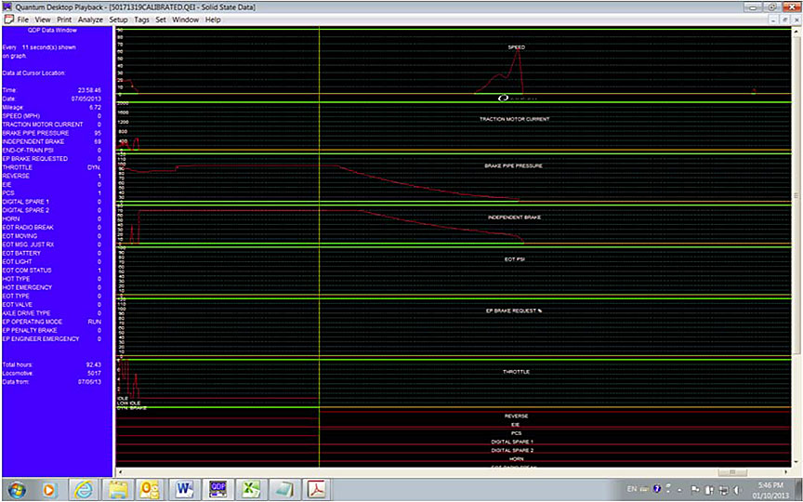Switch to Excel from the taskbar
This screenshot has width=803, height=502.
[x=252, y=487]
